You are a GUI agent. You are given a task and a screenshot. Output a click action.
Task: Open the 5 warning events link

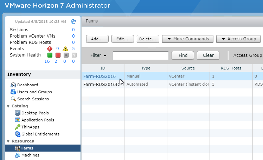(73, 49)
